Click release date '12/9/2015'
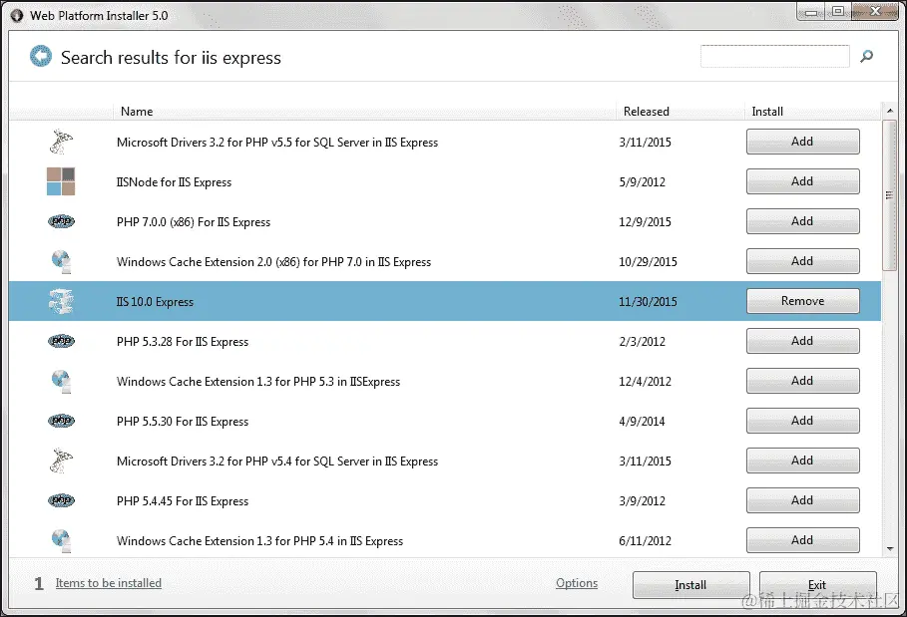Image resolution: width=907 pixels, height=617 pixels. (645, 222)
